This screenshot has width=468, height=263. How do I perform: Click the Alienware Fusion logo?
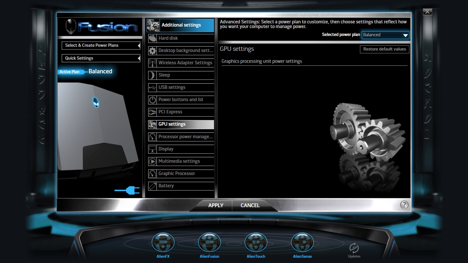101,27
